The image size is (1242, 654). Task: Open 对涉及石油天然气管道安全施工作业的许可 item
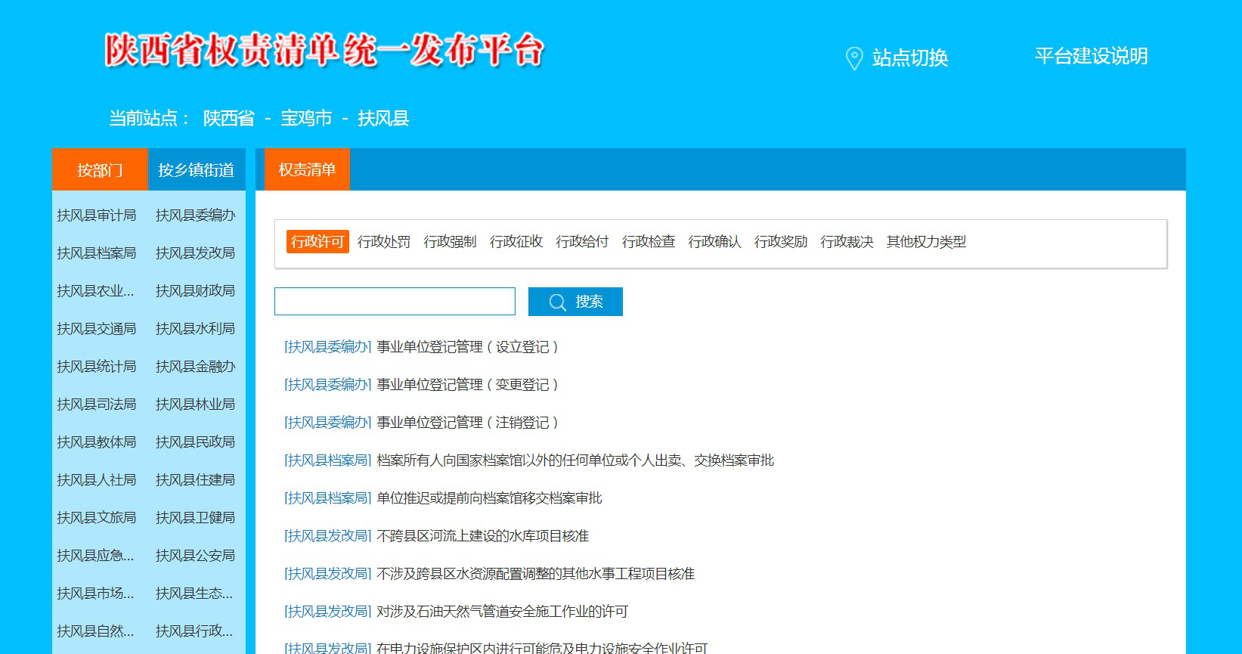502,612
